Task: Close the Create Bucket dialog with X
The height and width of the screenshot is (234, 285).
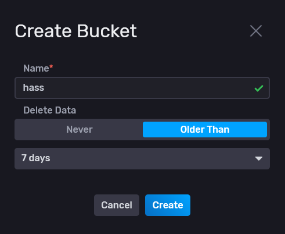Action: pos(256,31)
